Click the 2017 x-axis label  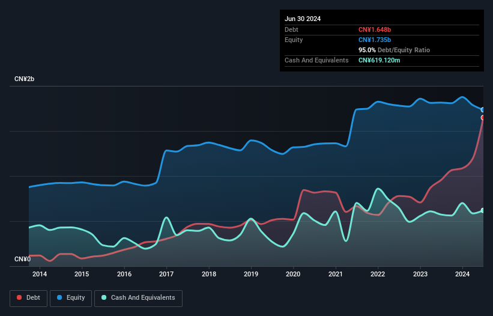click(x=166, y=274)
